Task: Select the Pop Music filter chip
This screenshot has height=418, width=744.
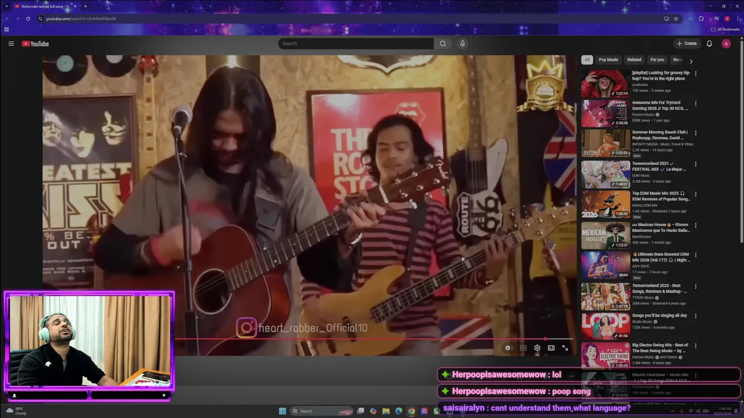Action: coord(609,60)
